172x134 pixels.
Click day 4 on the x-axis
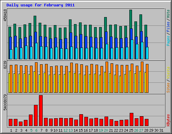click(26, 130)
